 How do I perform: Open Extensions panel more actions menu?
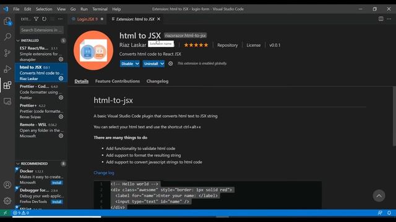tap(61, 19)
